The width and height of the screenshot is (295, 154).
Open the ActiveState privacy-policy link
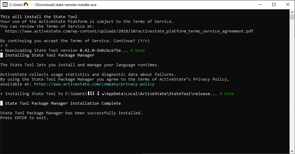pyautogui.click(x=94, y=84)
